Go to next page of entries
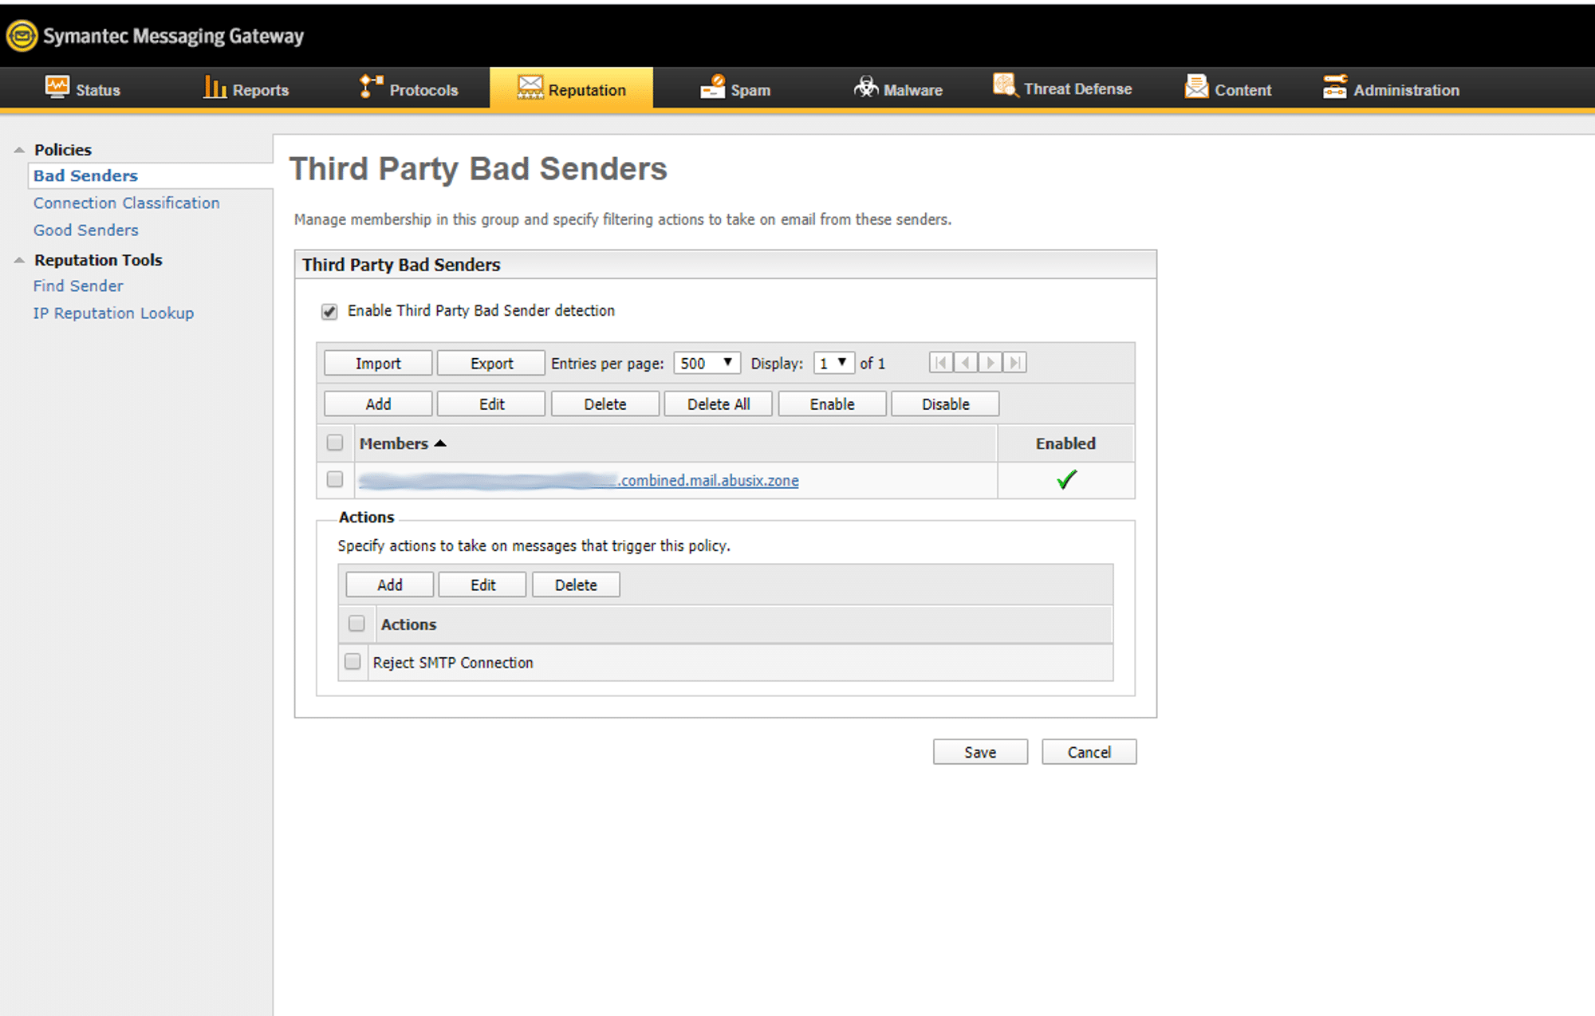 click(990, 363)
